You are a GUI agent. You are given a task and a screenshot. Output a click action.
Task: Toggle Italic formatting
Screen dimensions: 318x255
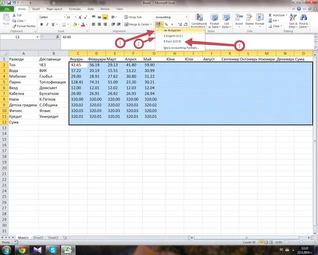(47, 24)
